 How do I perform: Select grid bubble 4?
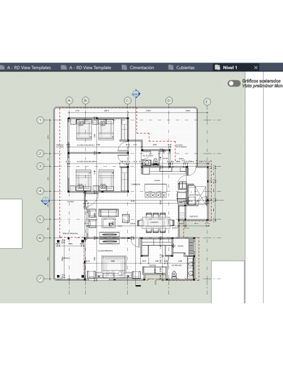[x=40, y=191]
